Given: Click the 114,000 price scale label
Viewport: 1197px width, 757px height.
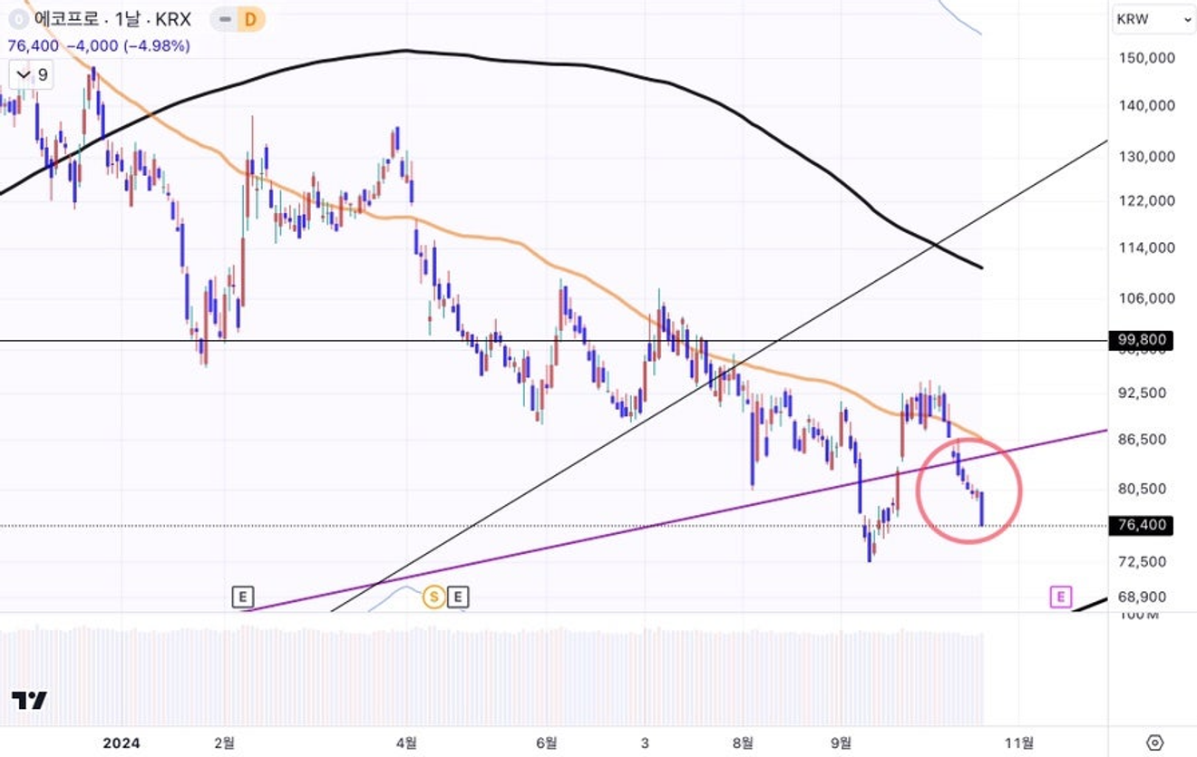Looking at the screenshot, I should [x=1147, y=247].
